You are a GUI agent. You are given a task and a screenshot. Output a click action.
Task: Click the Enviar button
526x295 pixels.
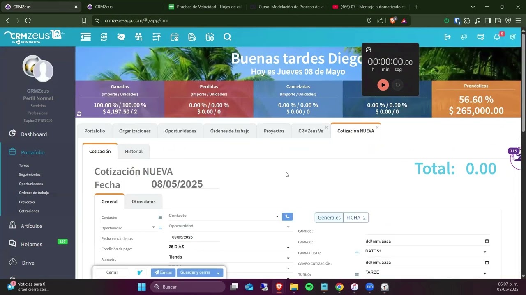163,272
